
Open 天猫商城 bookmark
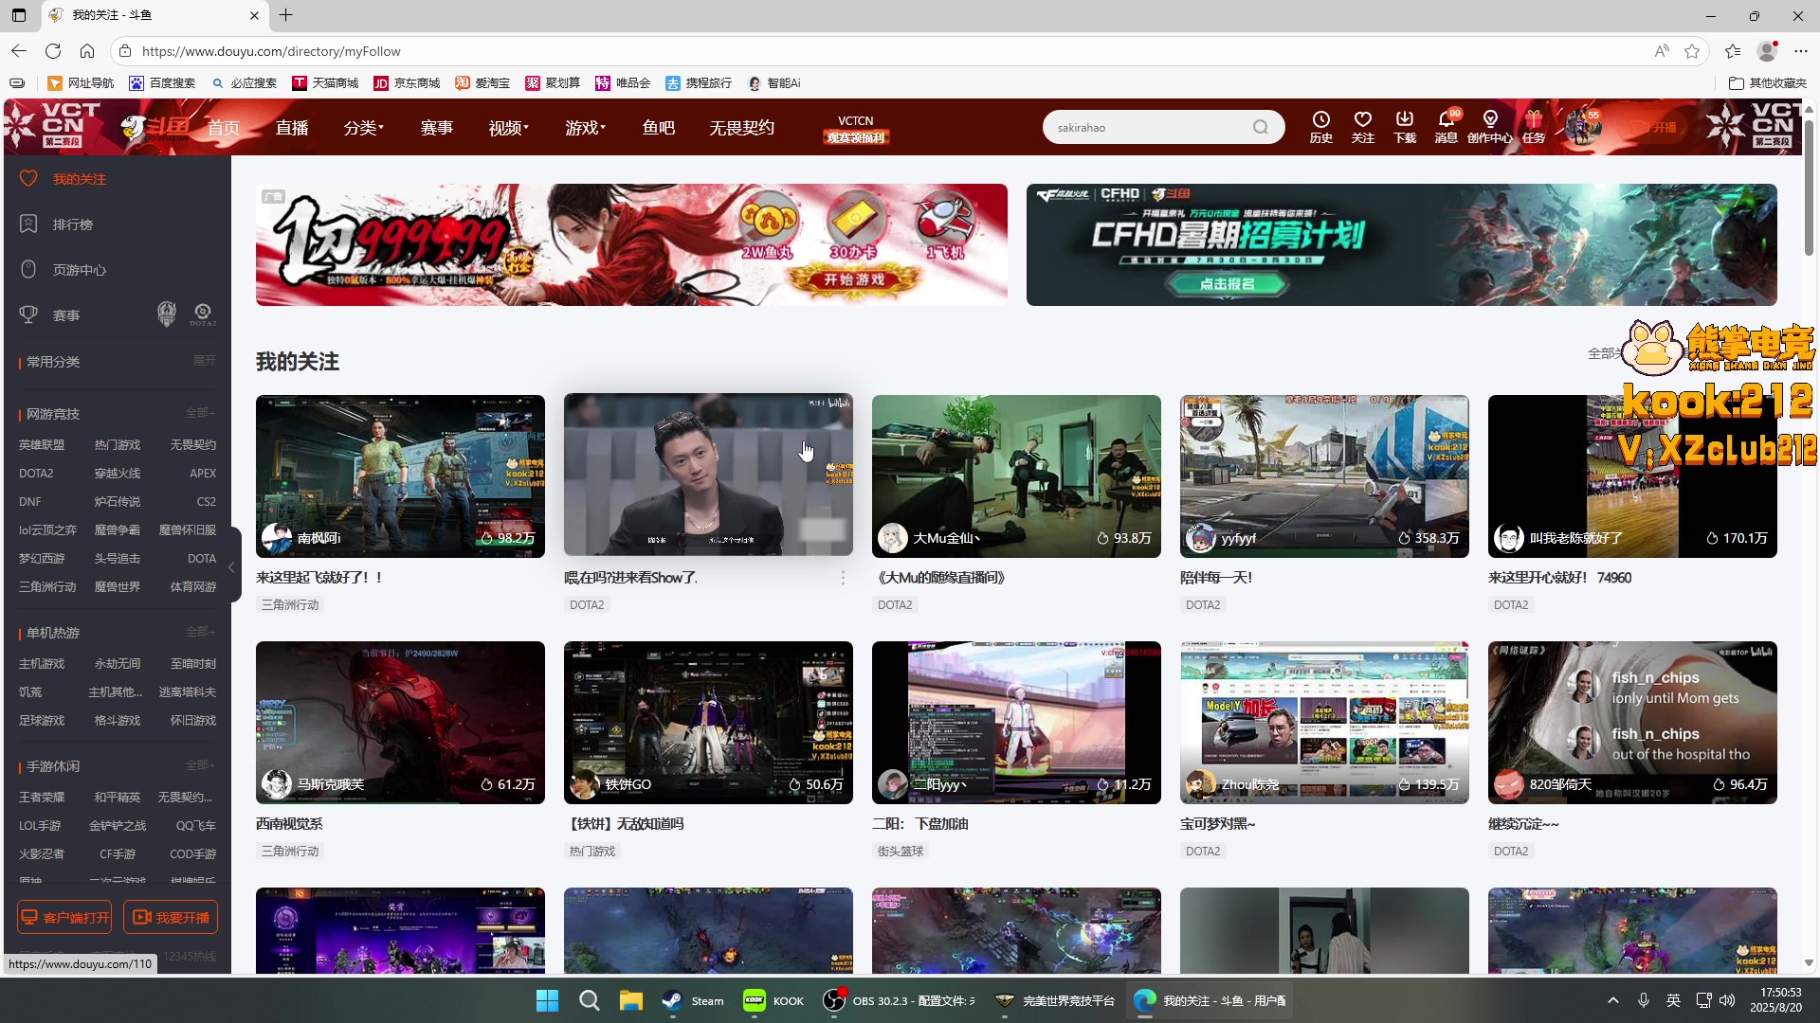[325, 83]
